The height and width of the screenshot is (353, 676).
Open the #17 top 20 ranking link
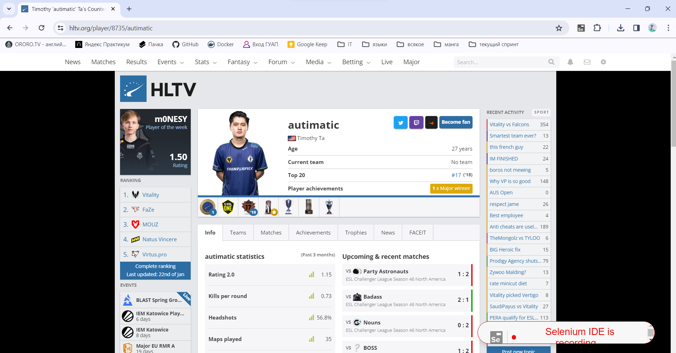(456, 175)
